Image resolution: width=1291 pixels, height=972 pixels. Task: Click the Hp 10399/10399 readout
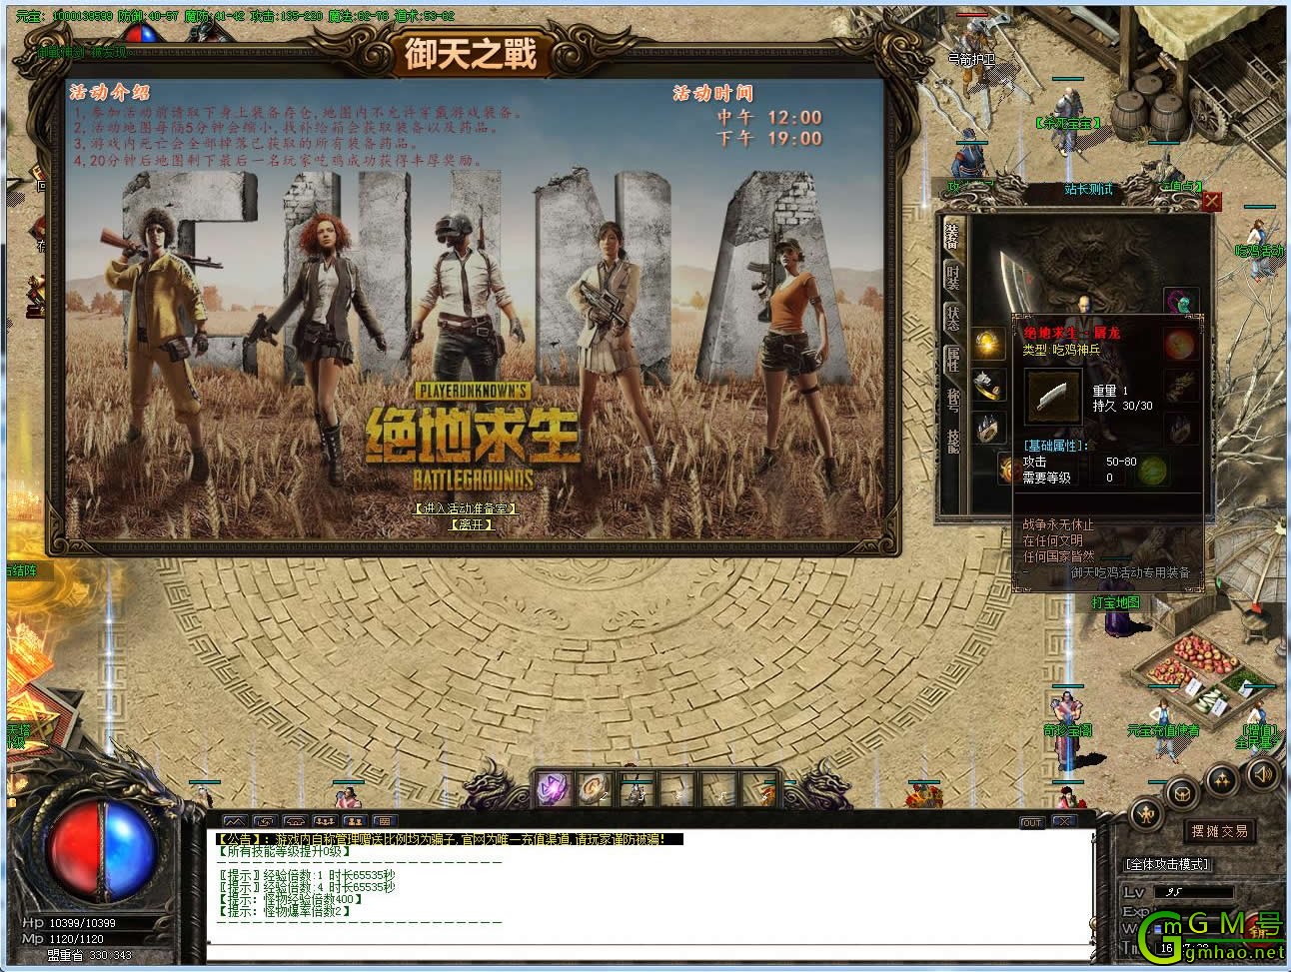69,923
